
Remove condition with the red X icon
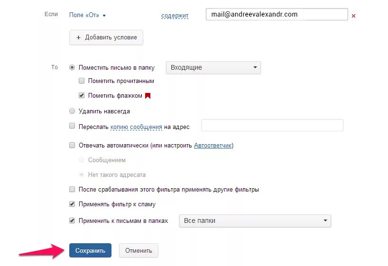[353, 16]
